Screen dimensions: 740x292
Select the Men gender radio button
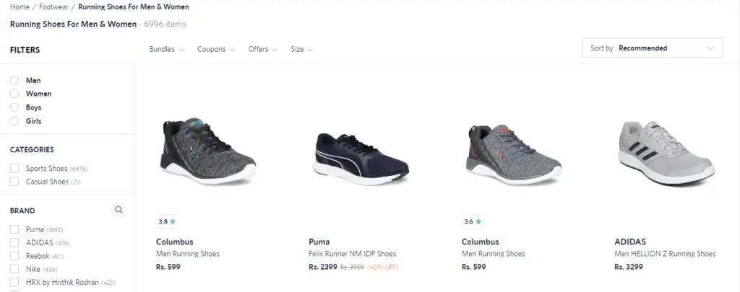click(14, 80)
